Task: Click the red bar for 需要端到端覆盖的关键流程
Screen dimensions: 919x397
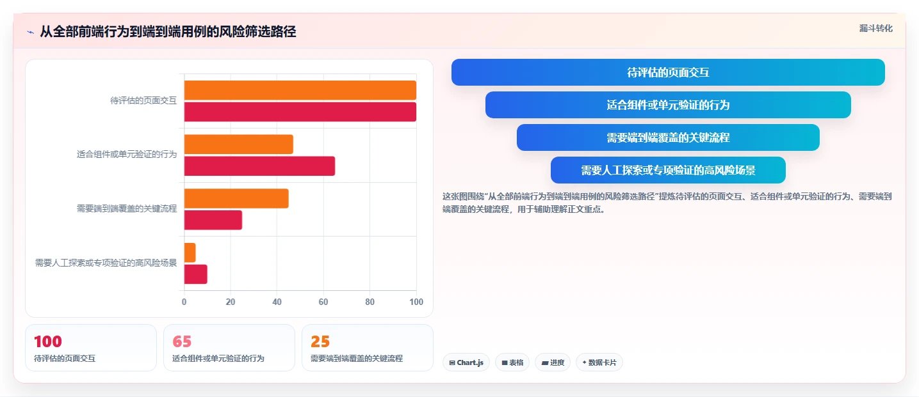Action: 213,220
